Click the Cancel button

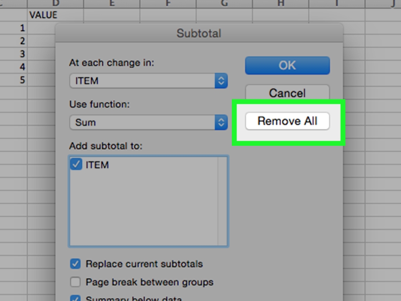[x=287, y=93]
